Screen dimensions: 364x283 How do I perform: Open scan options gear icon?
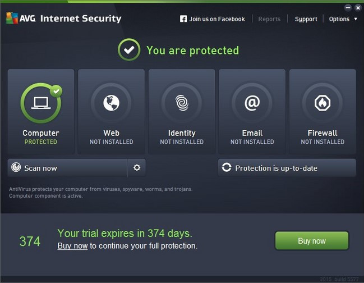pyautogui.click(x=137, y=167)
